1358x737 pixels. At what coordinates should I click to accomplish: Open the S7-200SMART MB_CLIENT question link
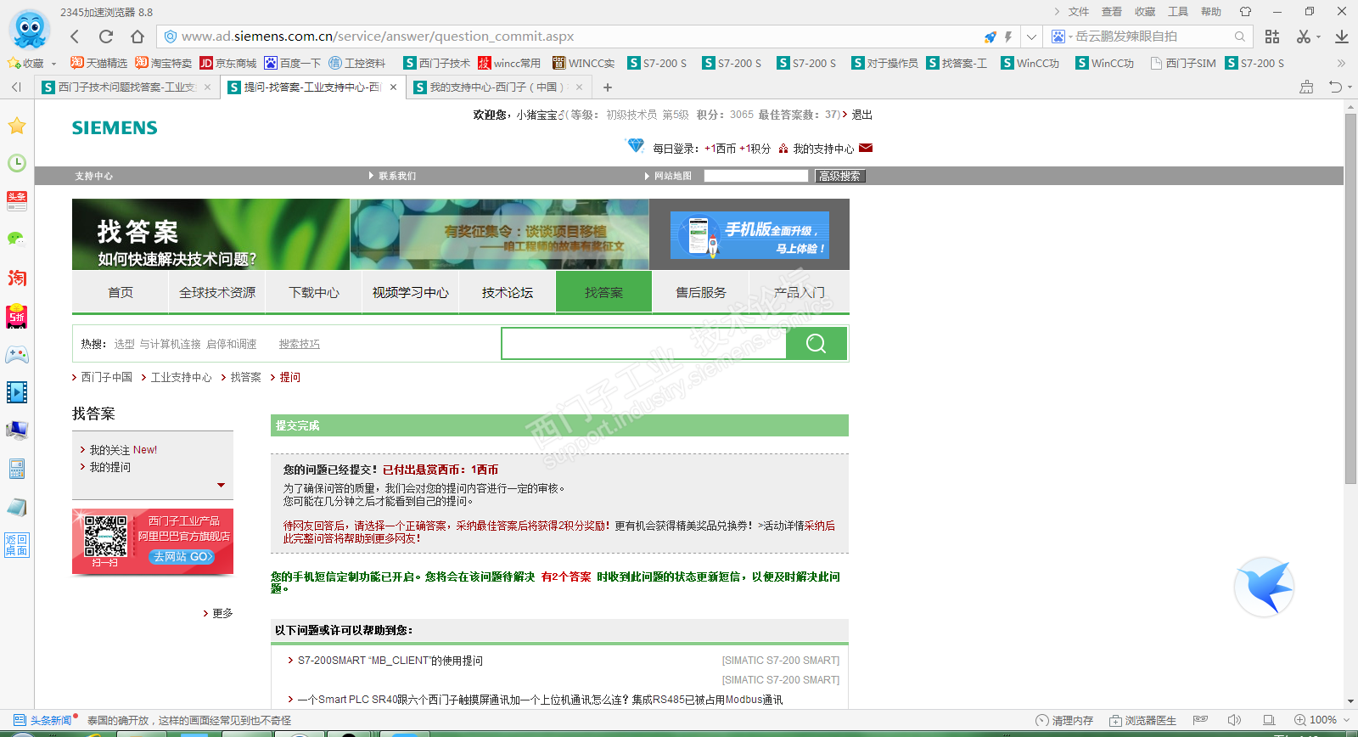pyautogui.click(x=390, y=661)
